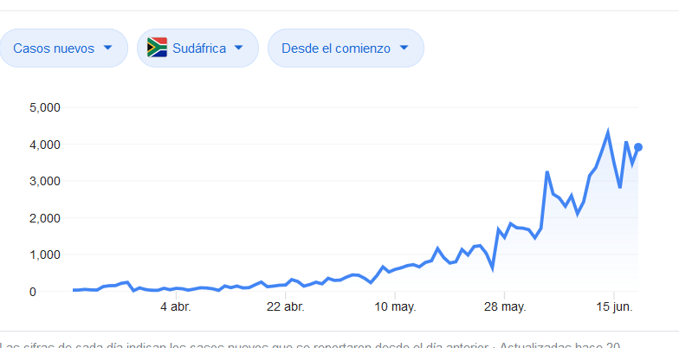The width and height of the screenshot is (679, 348).
Task: Click the 5,000 y-axis value
Action: [44, 107]
